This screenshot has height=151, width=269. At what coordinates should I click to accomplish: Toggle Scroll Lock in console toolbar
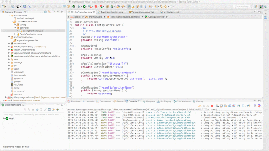(222, 106)
